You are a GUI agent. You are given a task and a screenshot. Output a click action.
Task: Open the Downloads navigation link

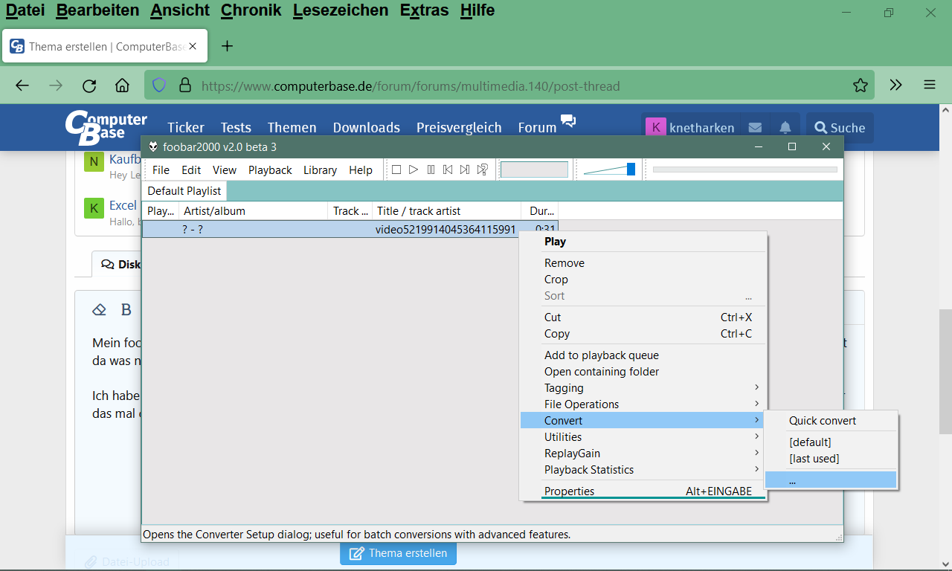pos(367,128)
